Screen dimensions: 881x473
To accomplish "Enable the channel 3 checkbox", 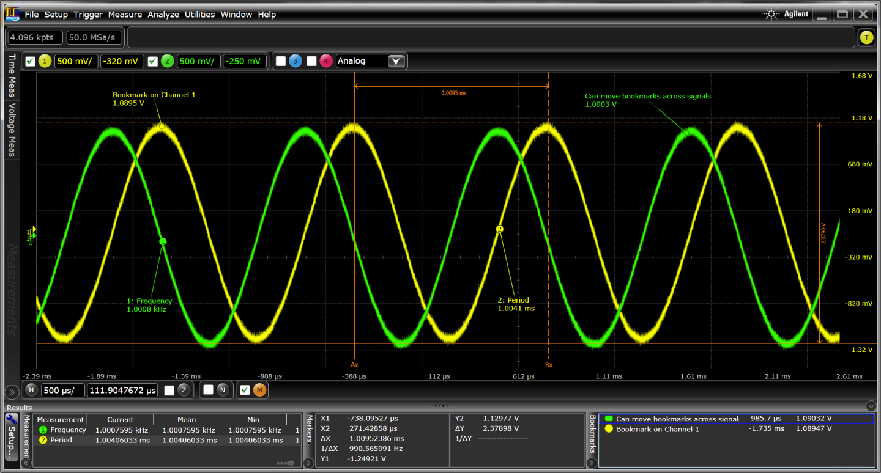I will 281,61.
